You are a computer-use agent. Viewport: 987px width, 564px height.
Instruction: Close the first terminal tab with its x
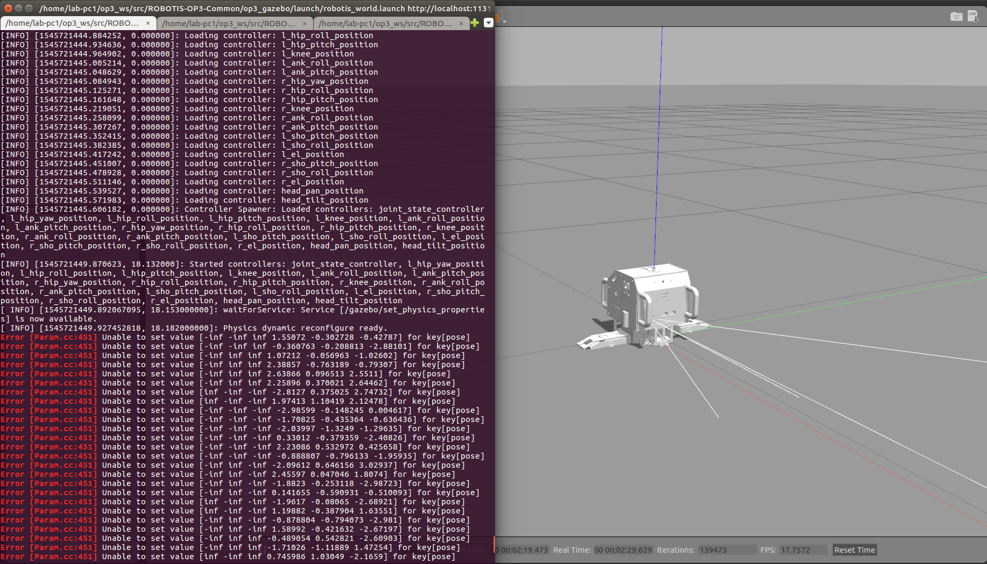(148, 23)
